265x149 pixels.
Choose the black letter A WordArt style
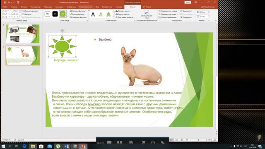coord(93,14)
